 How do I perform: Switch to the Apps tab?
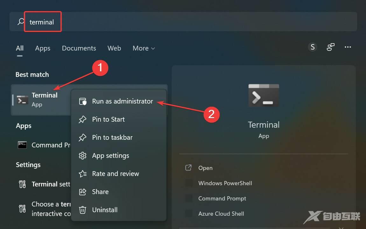[43, 48]
